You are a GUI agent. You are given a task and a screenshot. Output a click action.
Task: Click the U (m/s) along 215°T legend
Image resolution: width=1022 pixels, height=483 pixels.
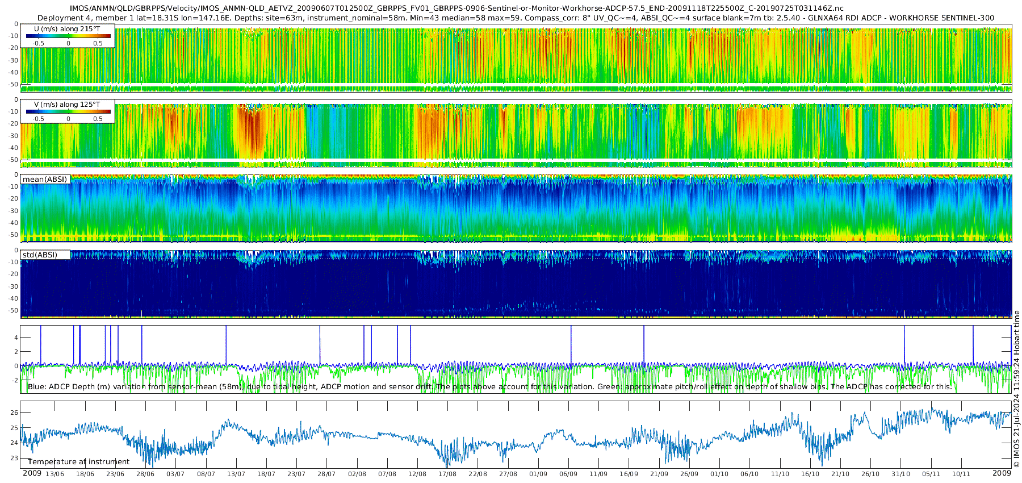pyautogui.click(x=68, y=36)
